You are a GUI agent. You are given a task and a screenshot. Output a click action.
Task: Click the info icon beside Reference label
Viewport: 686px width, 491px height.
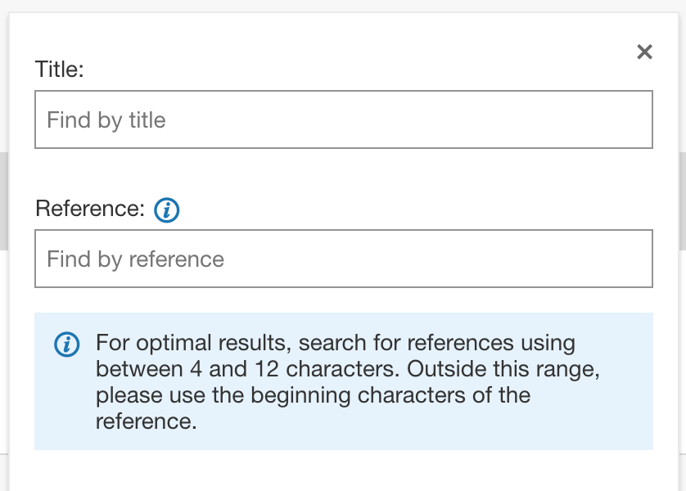167,210
